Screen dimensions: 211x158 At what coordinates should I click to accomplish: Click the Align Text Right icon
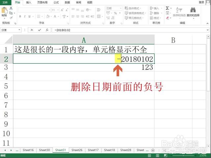point(82,16)
